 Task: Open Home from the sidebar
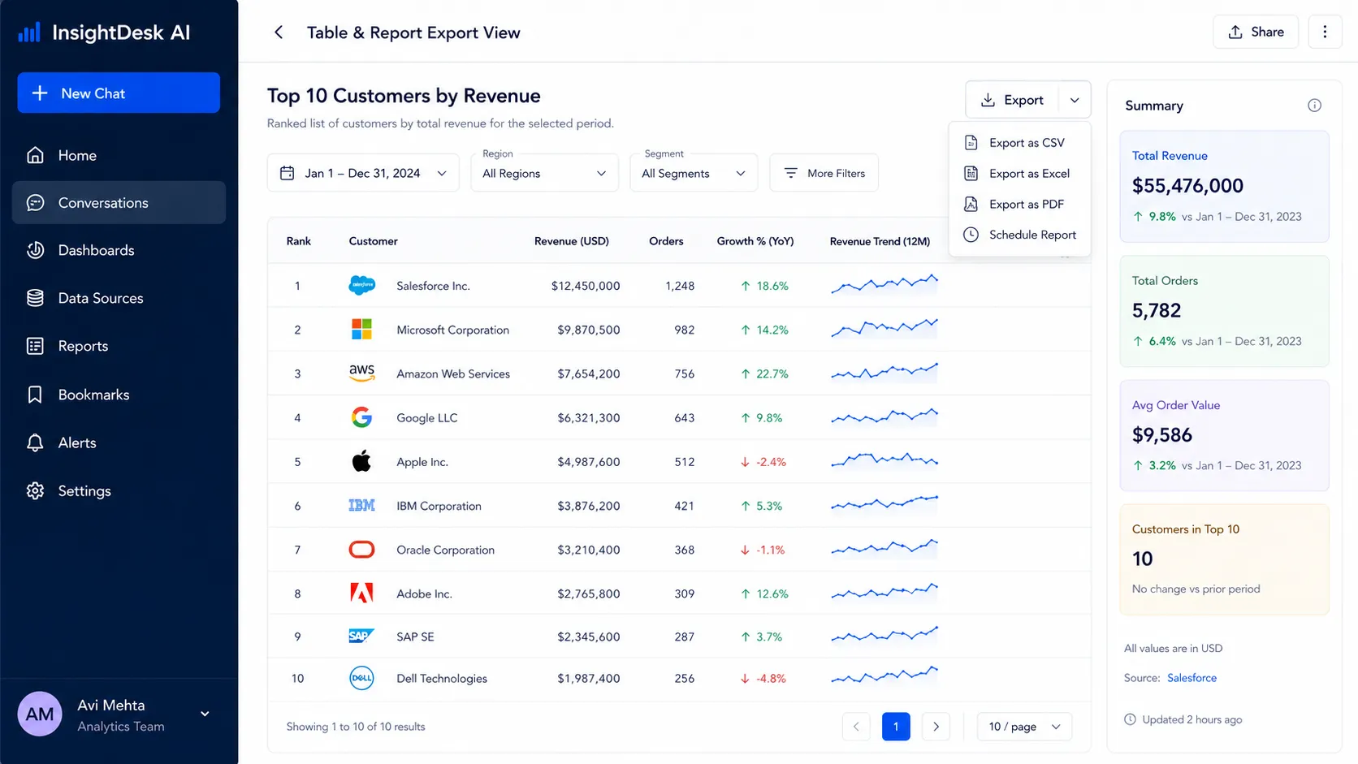(x=119, y=155)
